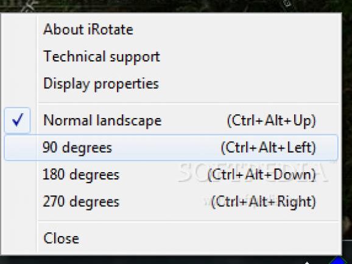The width and height of the screenshot is (352, 264).
Task: Click the word 'landscape' in checked entry
Action: [129, 120]
